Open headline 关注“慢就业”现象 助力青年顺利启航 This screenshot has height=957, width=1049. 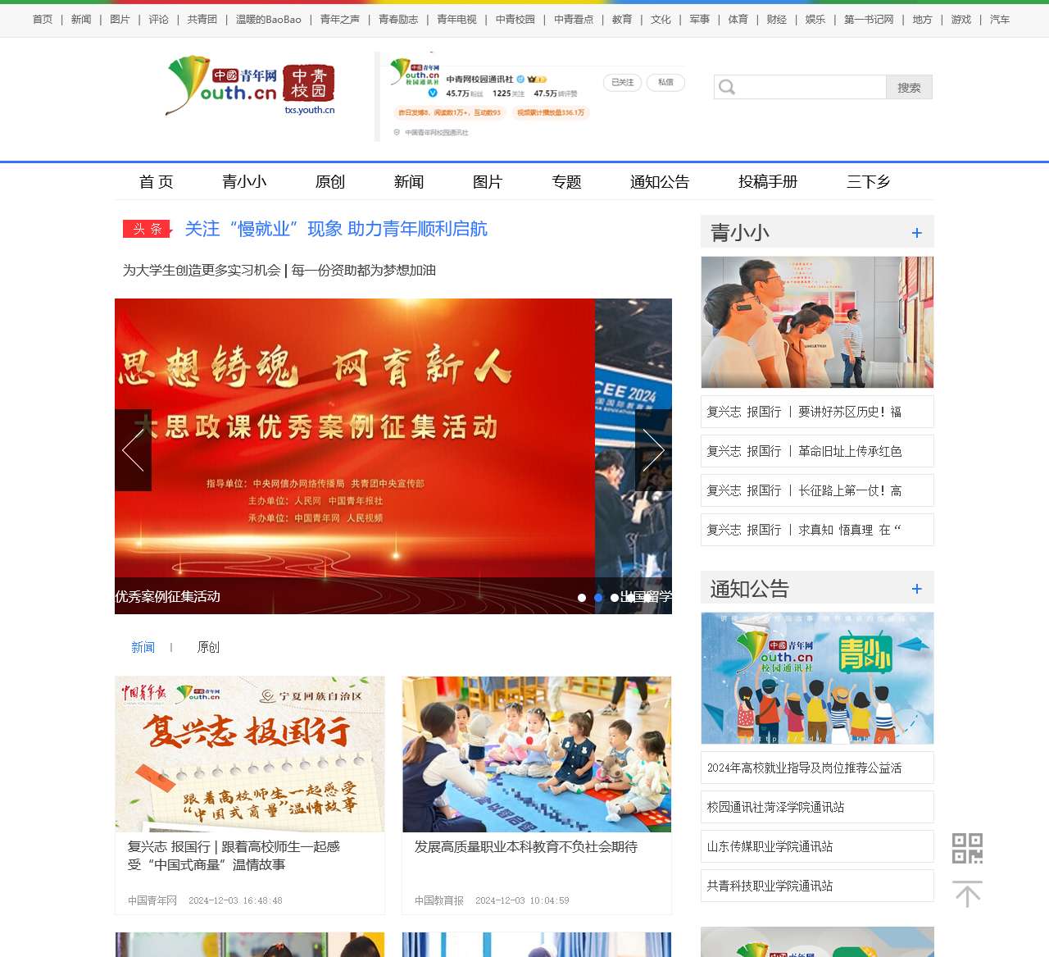pyautogui.click(x=336, y=229)
